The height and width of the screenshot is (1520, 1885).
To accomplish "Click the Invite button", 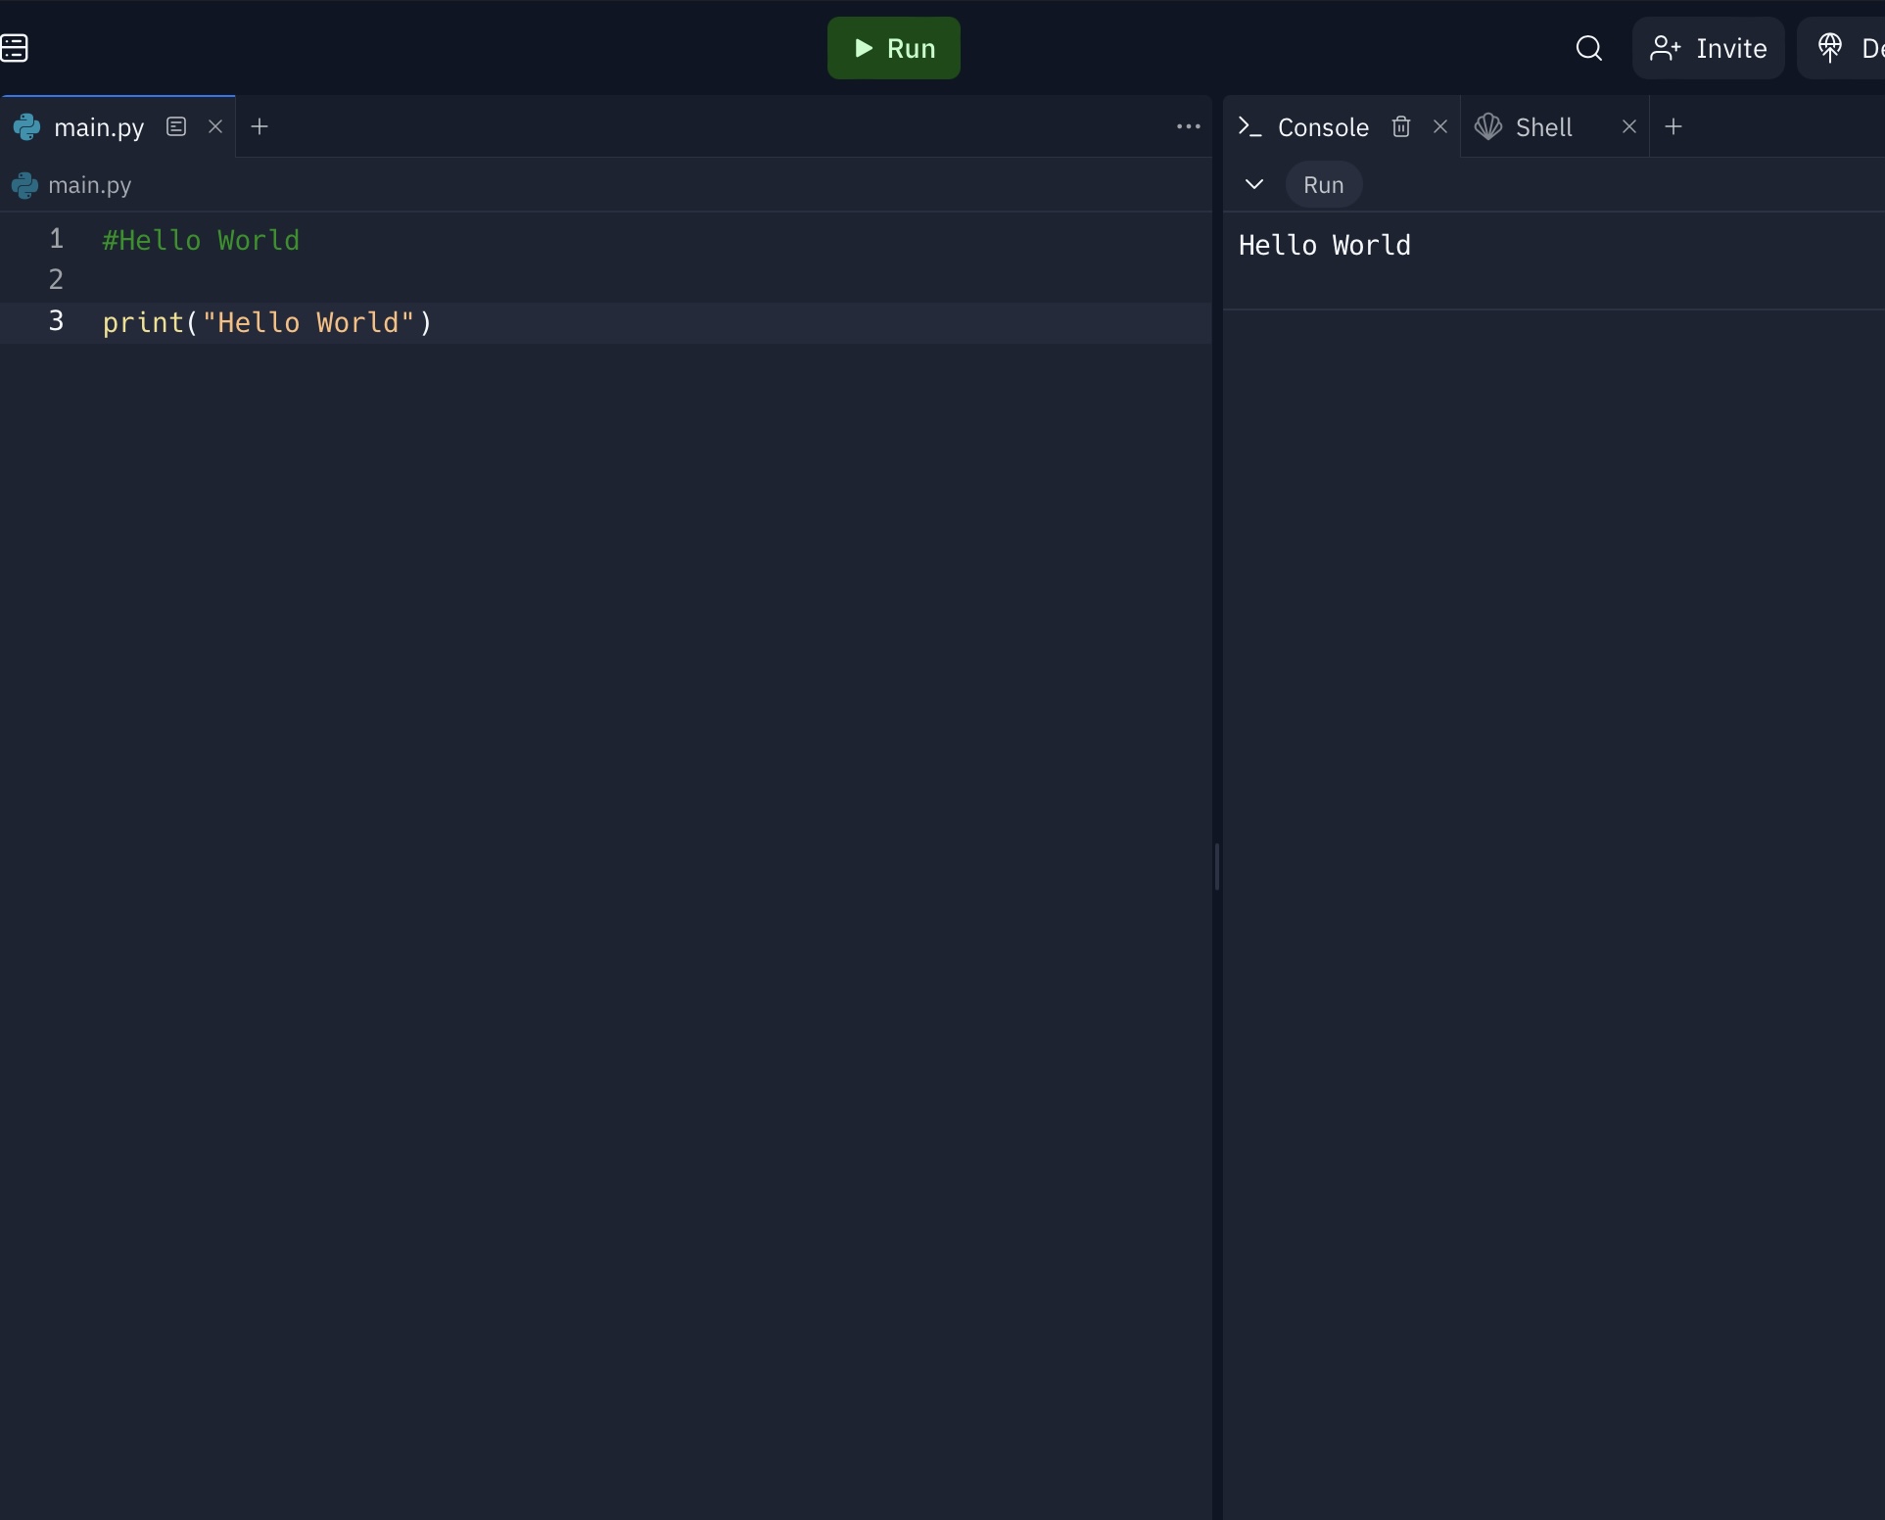I will 1708,48.
